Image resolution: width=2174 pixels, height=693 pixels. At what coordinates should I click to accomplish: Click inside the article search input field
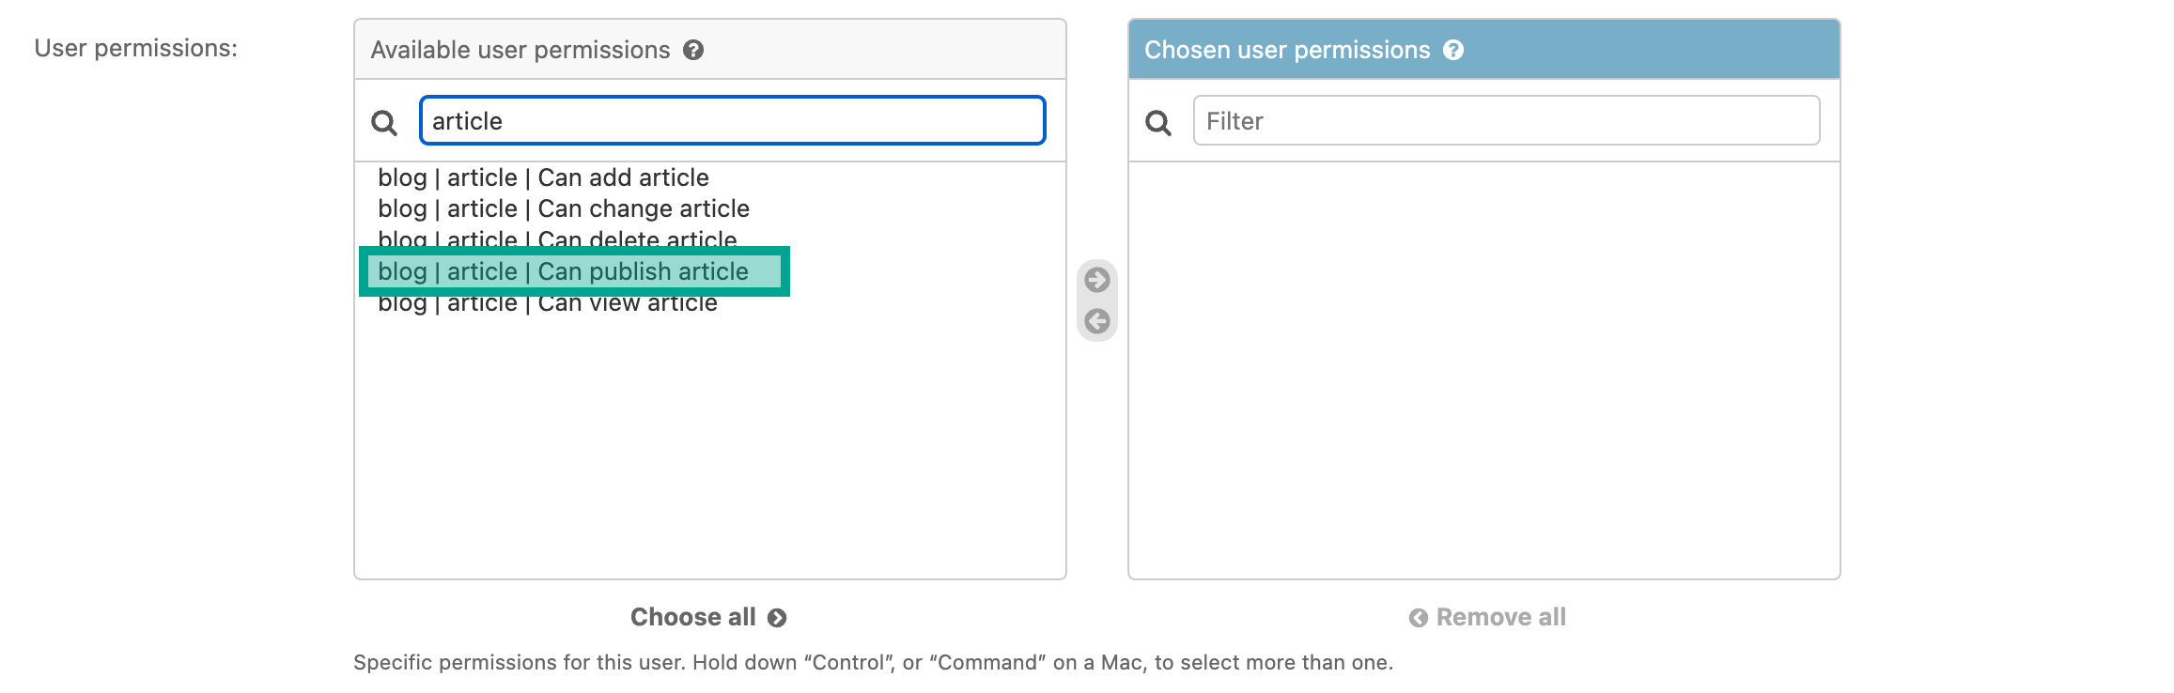733,120
